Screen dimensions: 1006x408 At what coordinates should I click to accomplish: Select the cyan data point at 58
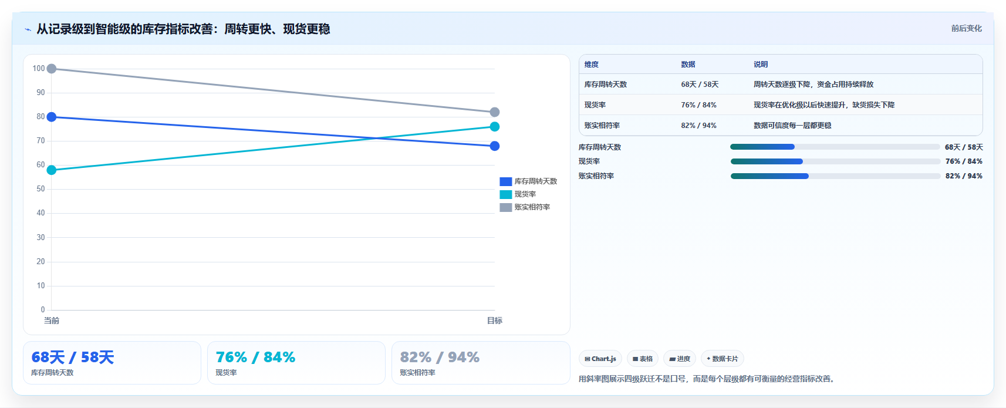coord(52,170)
